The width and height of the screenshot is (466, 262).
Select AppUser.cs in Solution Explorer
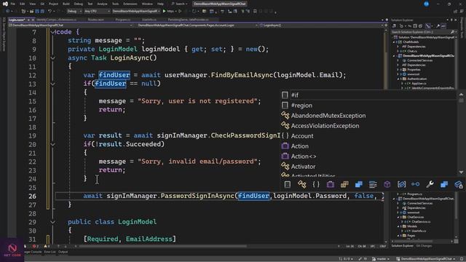pos(419,84)
